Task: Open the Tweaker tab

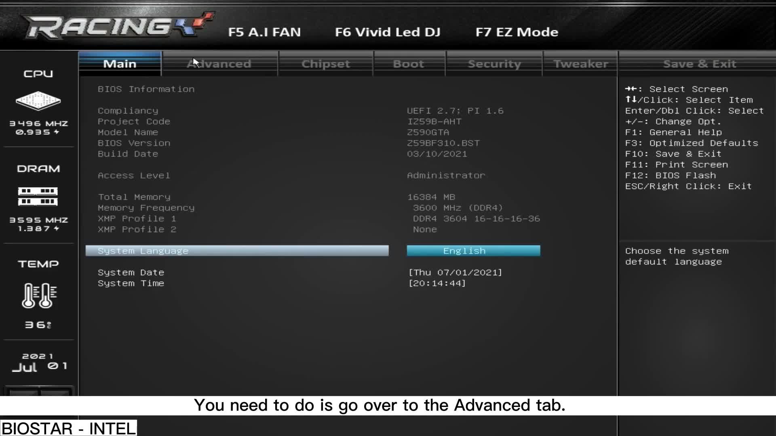Action: pyautogui.click(x=580, y=63)
